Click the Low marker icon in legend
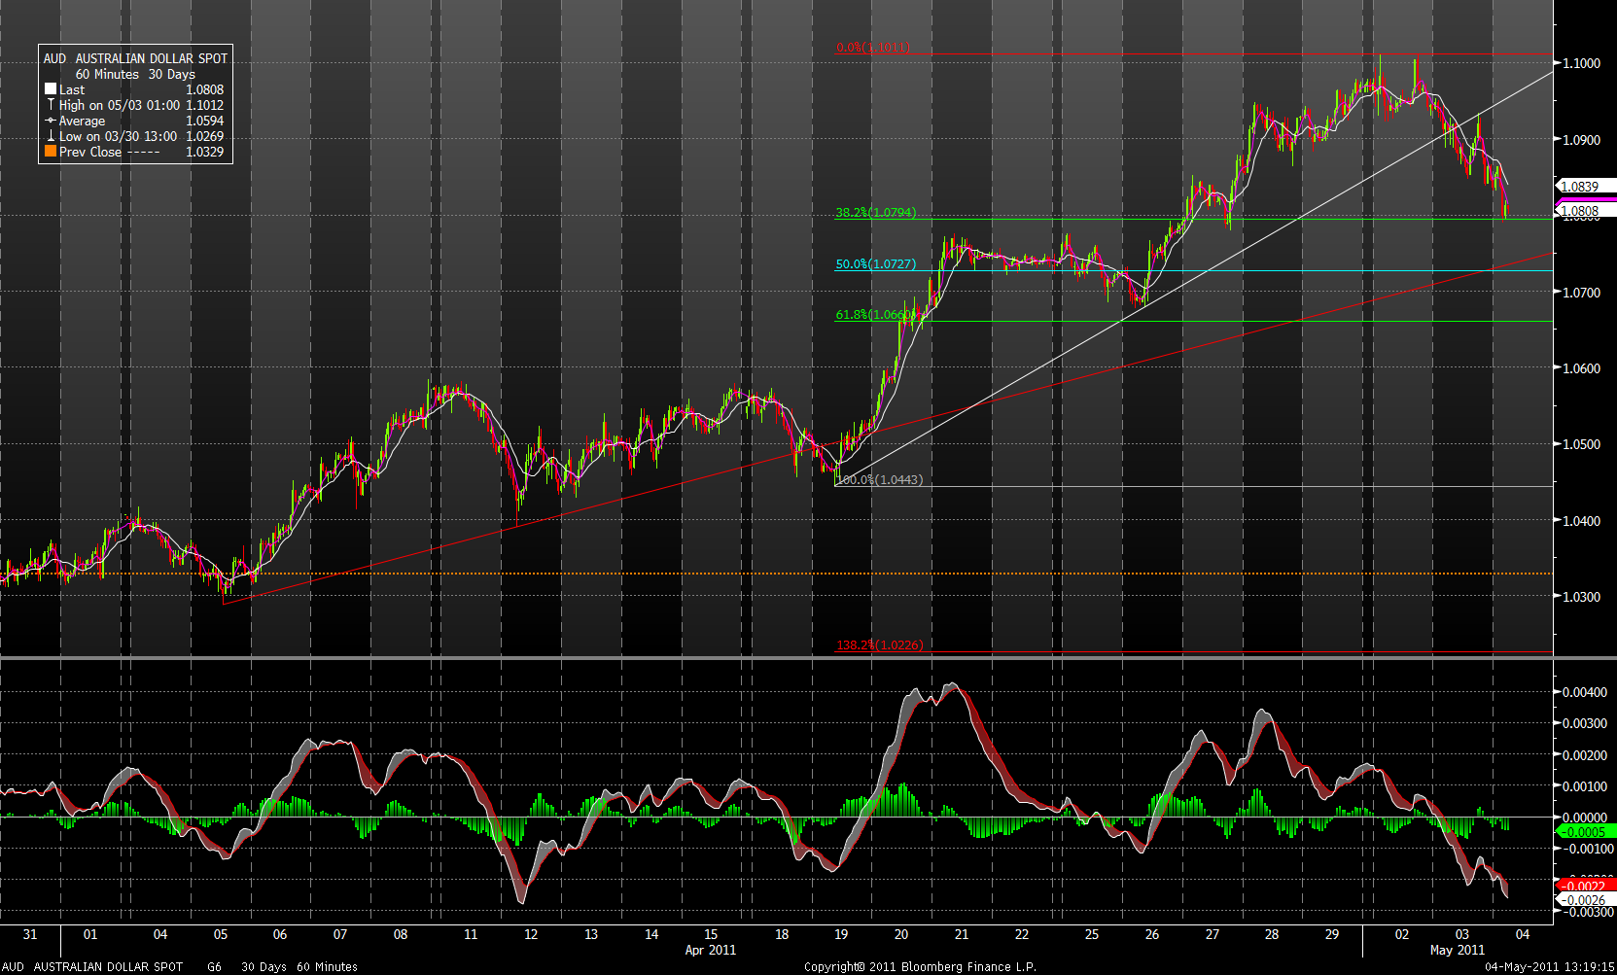 [51, 136]
